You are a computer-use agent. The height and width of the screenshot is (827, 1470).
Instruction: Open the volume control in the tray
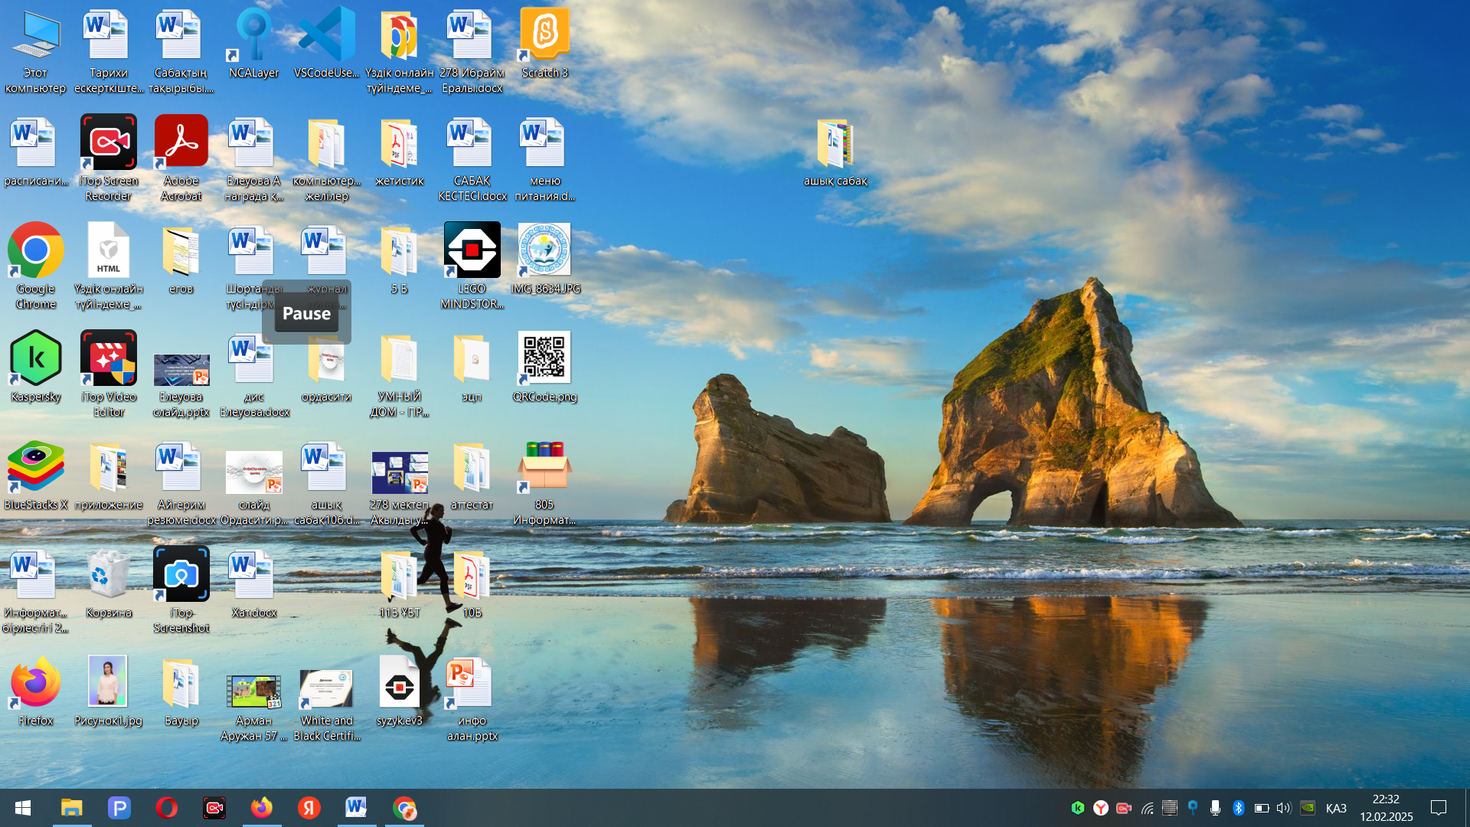(x=1284, y=808)
